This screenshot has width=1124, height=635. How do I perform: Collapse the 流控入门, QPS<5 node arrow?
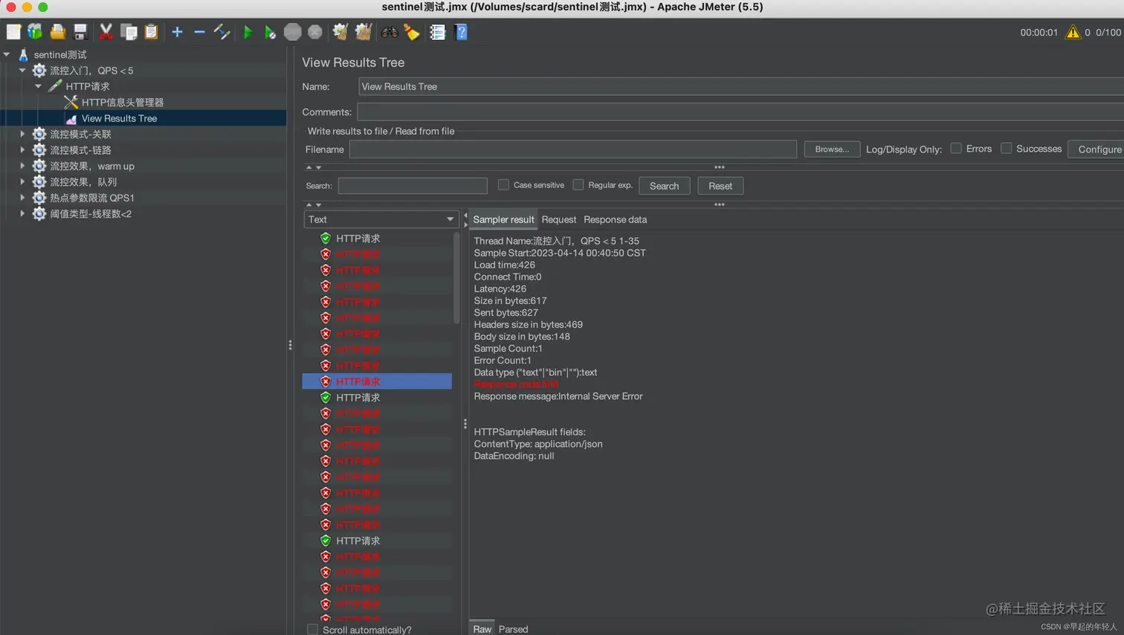[x=22, y=71]
